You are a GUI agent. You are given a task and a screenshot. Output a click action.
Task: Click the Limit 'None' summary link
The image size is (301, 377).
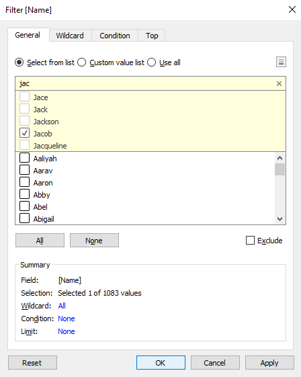(x=67, y=331)
